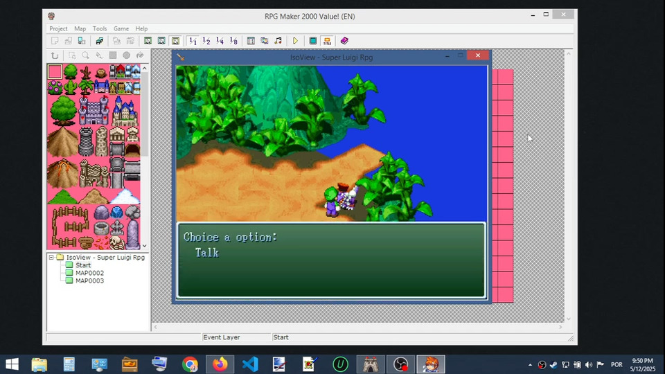Click the greyed Flood Fill bucket tool
This screenshot has height=374, width=665.
coord(140,55)
